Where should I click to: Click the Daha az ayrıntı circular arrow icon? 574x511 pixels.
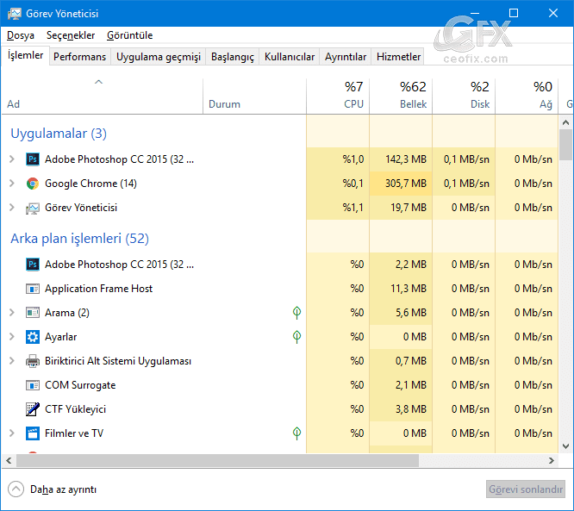coord(16,489)
